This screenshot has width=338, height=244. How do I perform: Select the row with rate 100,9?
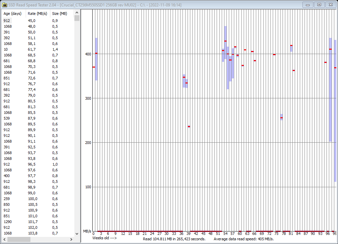[x=38, y=211]
